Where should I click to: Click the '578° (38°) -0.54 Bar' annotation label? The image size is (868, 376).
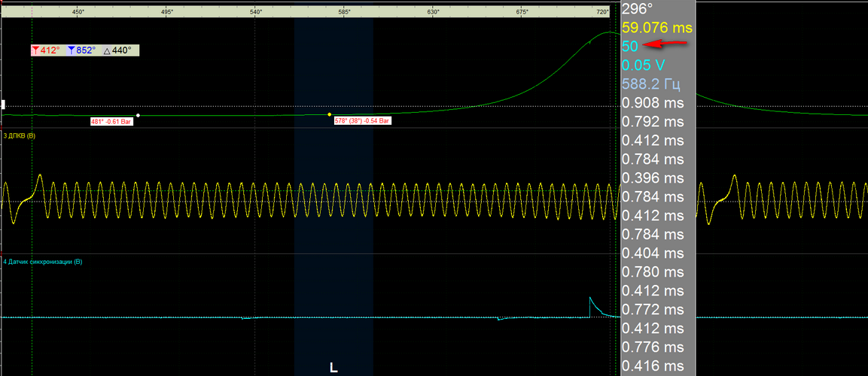click(x=363, y=120)
